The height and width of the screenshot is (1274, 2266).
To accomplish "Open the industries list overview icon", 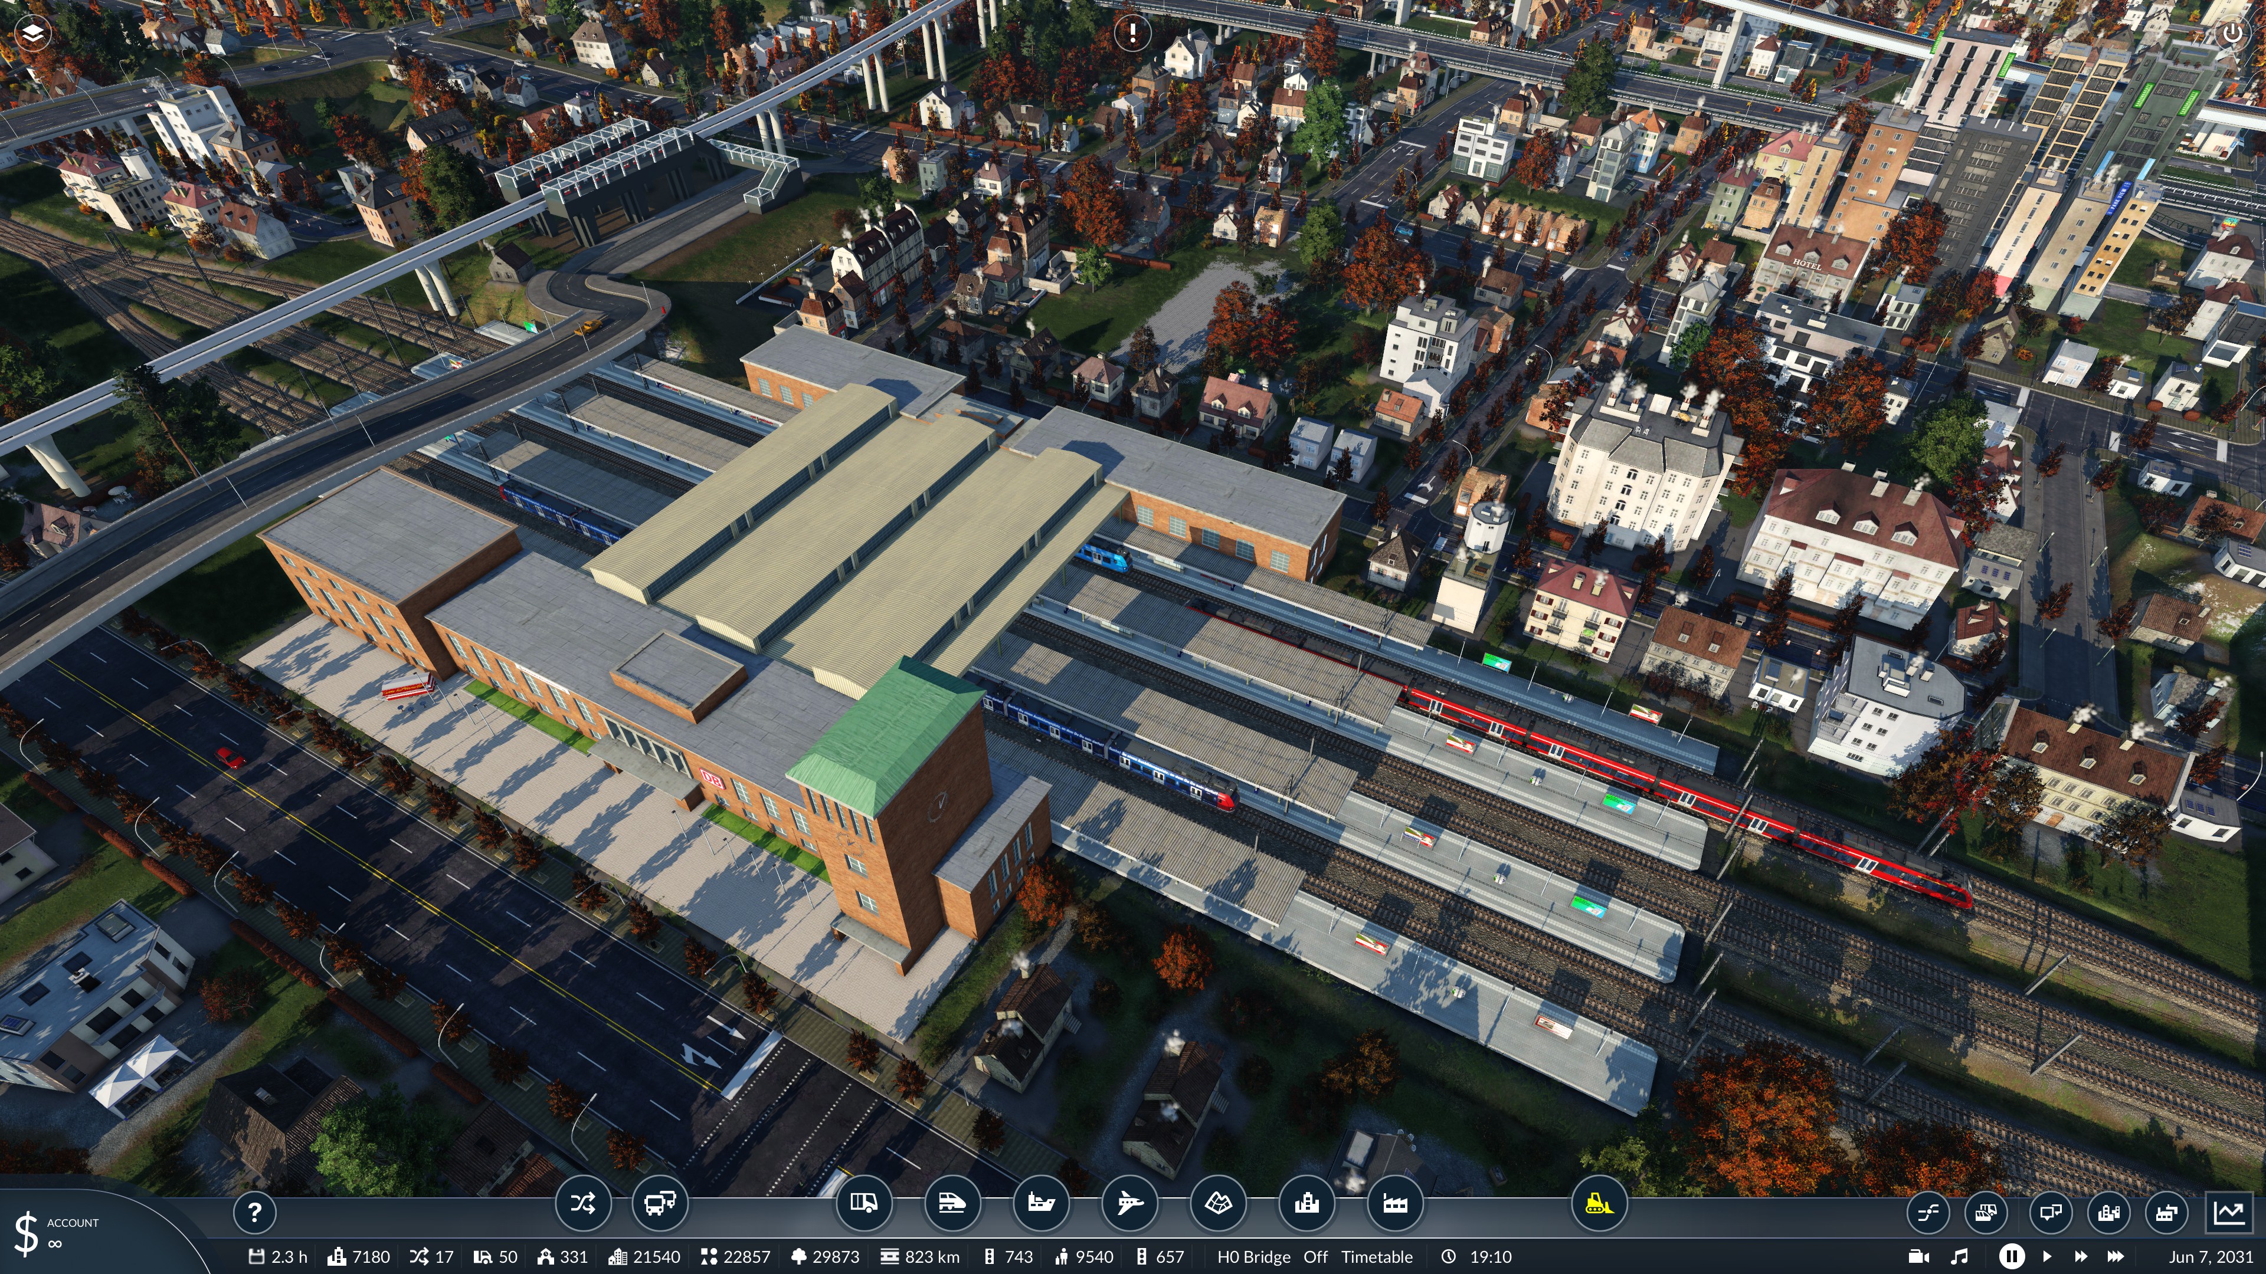I will point(2167,1213).
